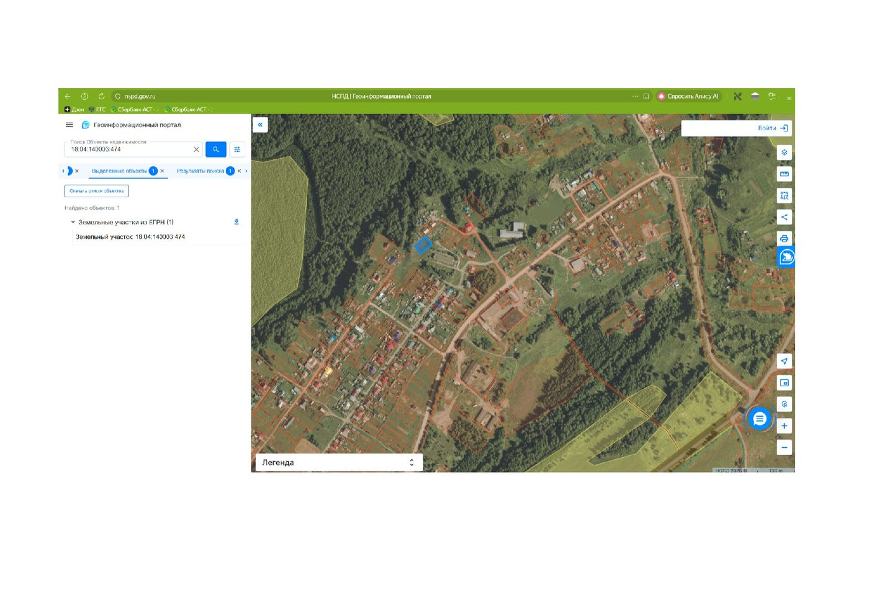This screenshot has width=869, height=614.
Task: Click Скачать список объектов button
Action: [x=96, y=191]
